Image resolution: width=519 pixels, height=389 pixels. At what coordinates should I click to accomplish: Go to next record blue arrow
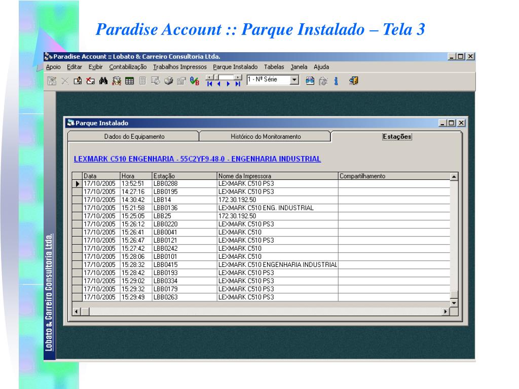228,84
